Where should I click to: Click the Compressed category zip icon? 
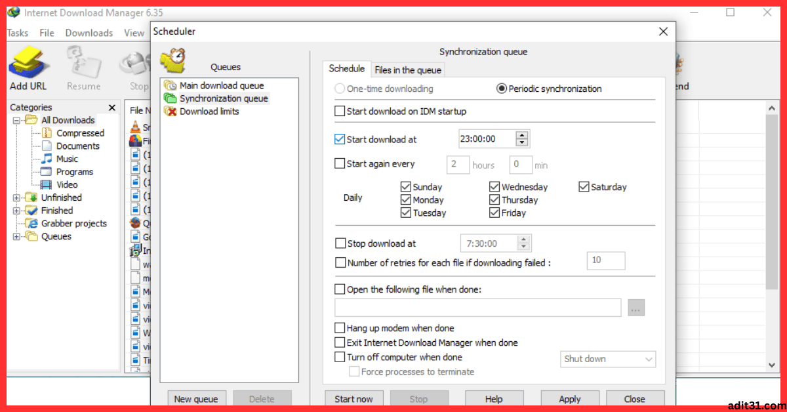click(47, 133)
